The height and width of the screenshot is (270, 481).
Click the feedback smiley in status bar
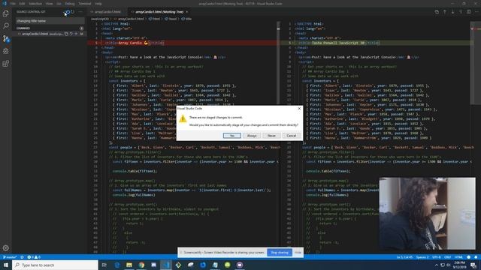pos(469,257)
